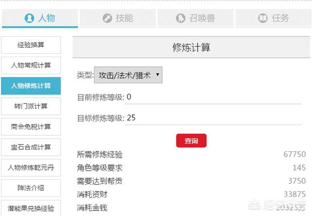Select 人物常规计算 from the sidebar
The width and height of the screenshot is (312, 216).
(31, 65)
